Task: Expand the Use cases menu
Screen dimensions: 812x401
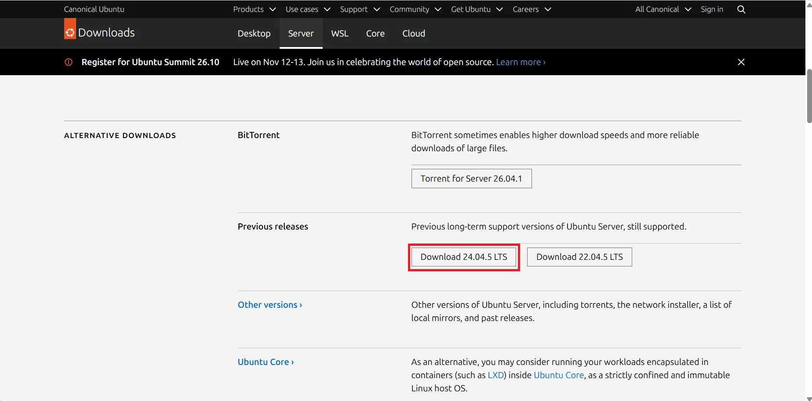Action: click(308, 9)
